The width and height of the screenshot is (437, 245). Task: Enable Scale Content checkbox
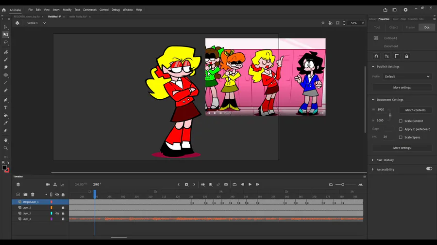pos(401,121)
